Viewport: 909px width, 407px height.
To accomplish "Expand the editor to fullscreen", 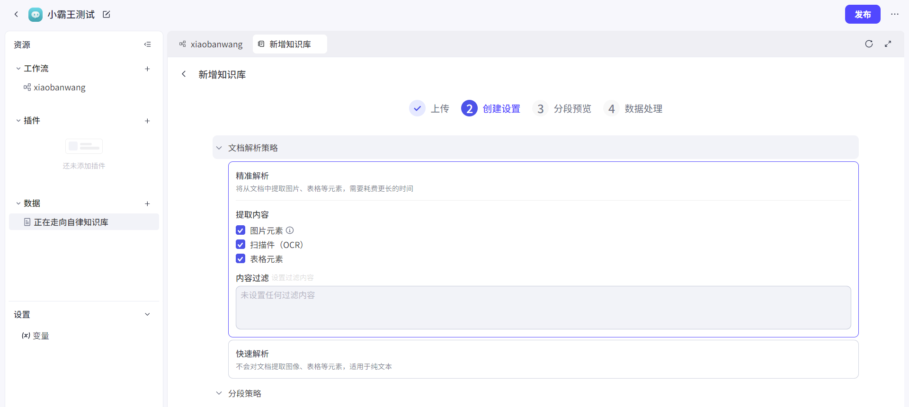I will pos(888,44).
